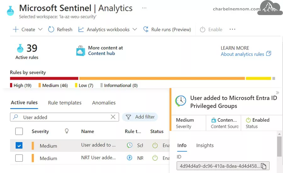Check the 'NRT User adde' rule checkbox

coord(19,158)
